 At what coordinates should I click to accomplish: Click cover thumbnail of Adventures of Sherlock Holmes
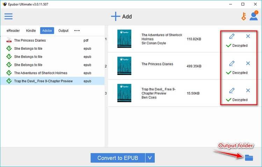pyautogui.click(x=124, y=39)
